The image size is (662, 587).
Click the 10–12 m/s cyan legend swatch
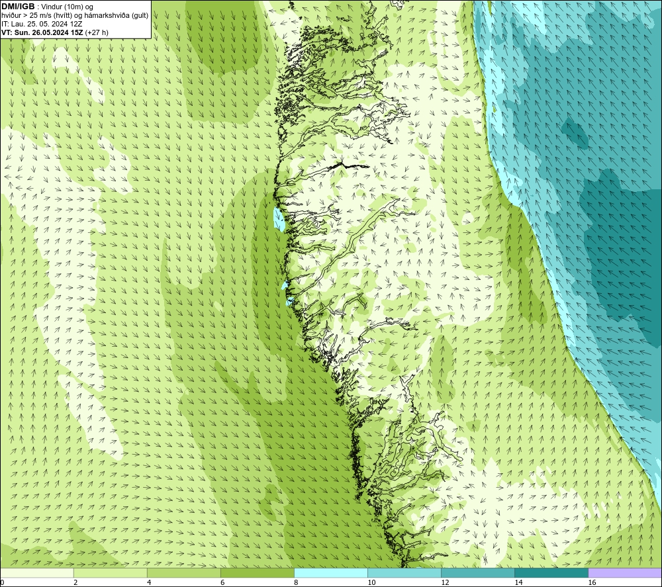point(404,572)
